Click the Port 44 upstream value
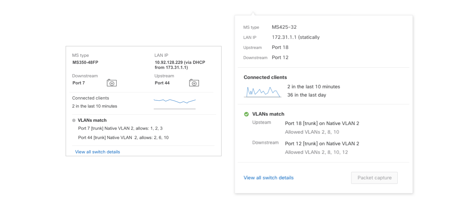 [x=162, y=83]
